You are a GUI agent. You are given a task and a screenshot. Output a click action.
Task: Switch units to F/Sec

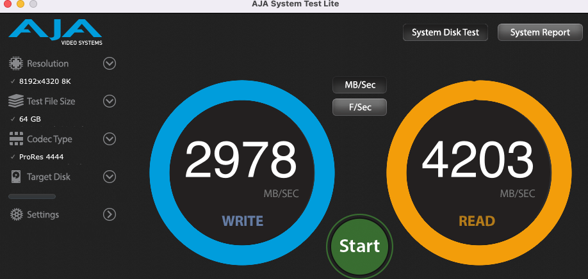coord(359,107)
